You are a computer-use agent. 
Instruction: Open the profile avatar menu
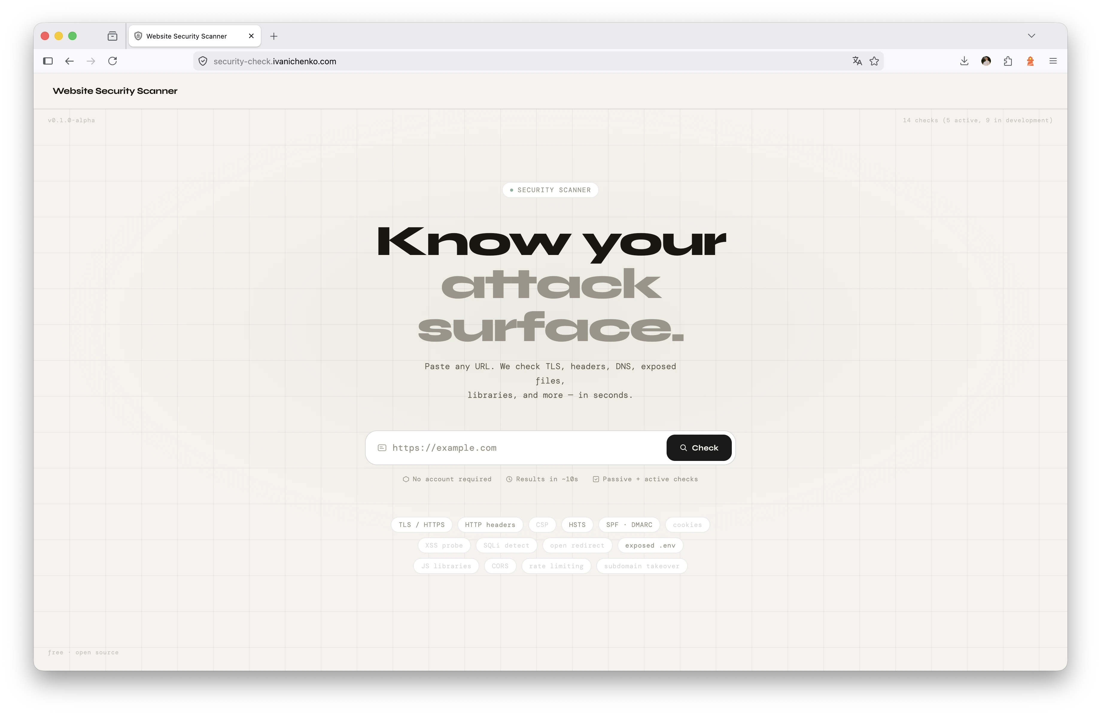coord(986,61)
